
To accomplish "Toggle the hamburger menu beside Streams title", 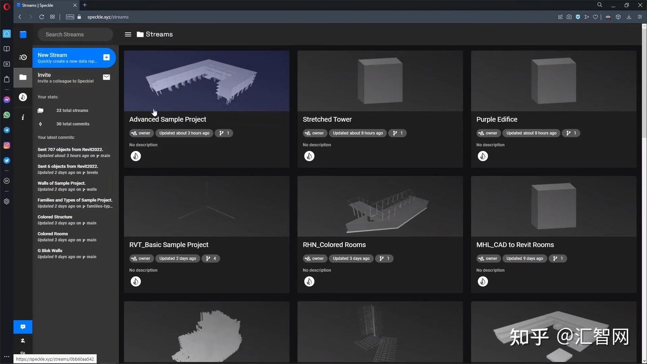I will coord(128,34).
